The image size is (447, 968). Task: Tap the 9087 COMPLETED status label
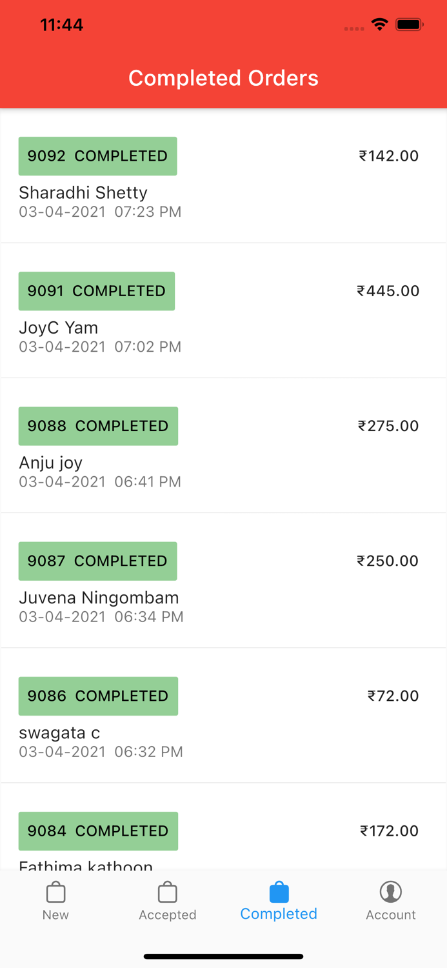tap(97, 561)
